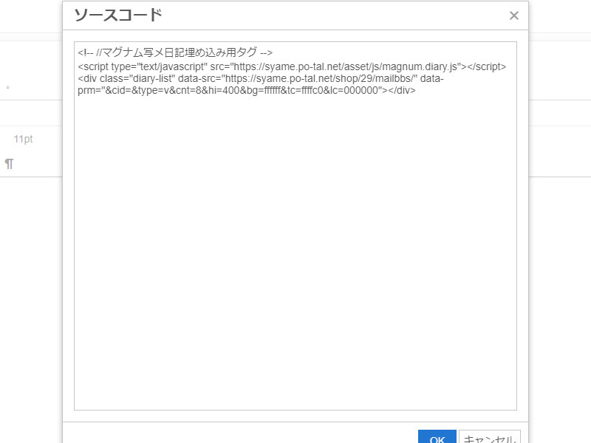591x443 pixels.
Task: Click the empty area of the source code box
Action: coord(295,258)
